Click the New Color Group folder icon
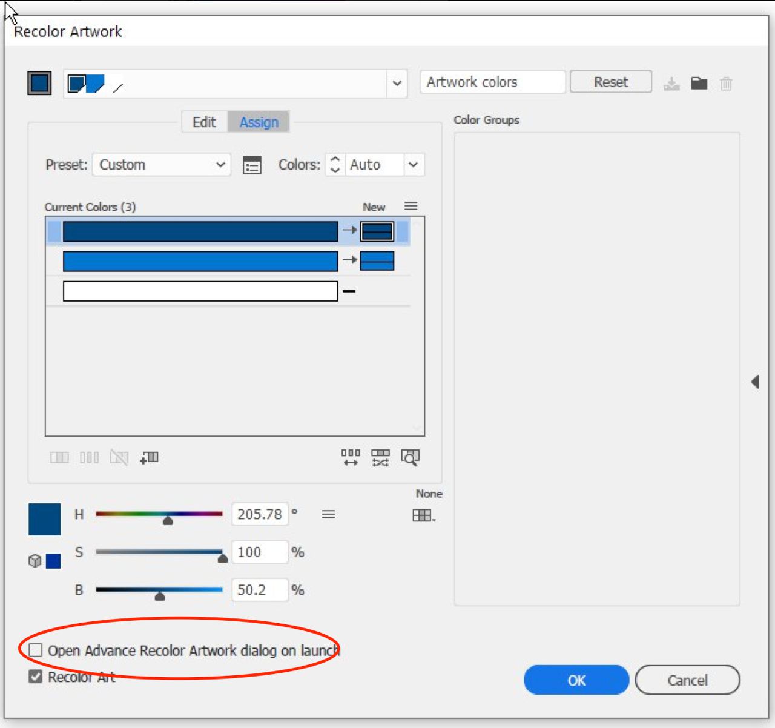Screen dimensions: 775x728 [699, 83]
